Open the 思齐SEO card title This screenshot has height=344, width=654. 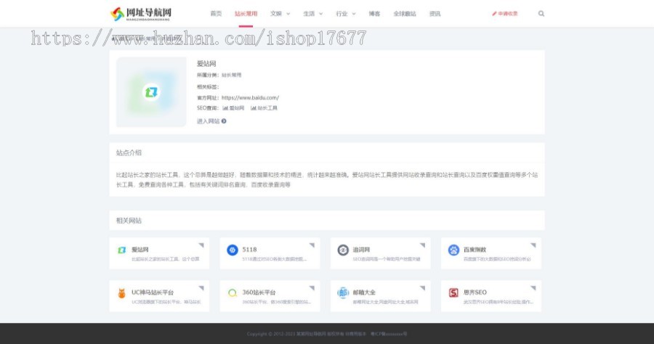tap(475, 292)
